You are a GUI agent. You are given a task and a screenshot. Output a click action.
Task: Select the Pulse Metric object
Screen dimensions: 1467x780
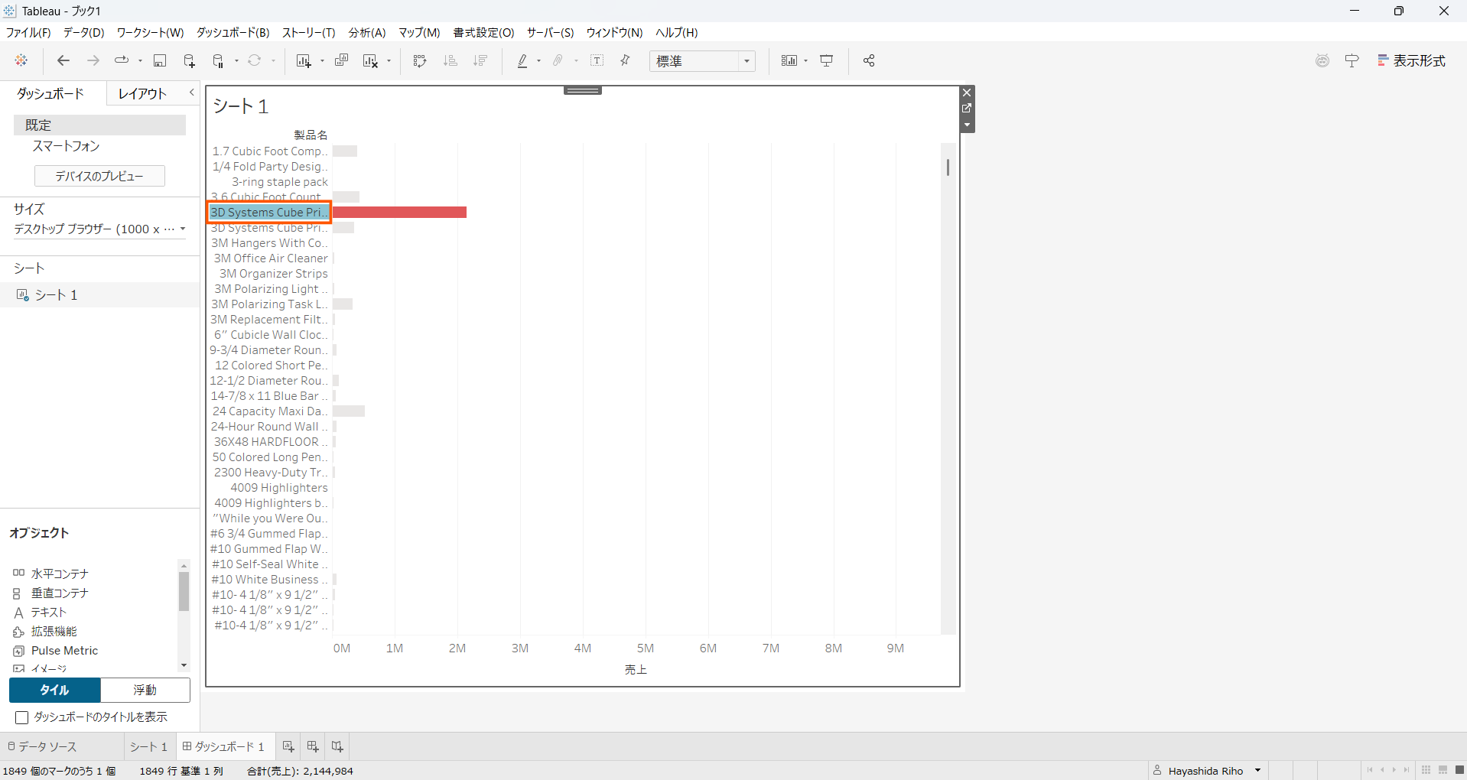[64, 651]
